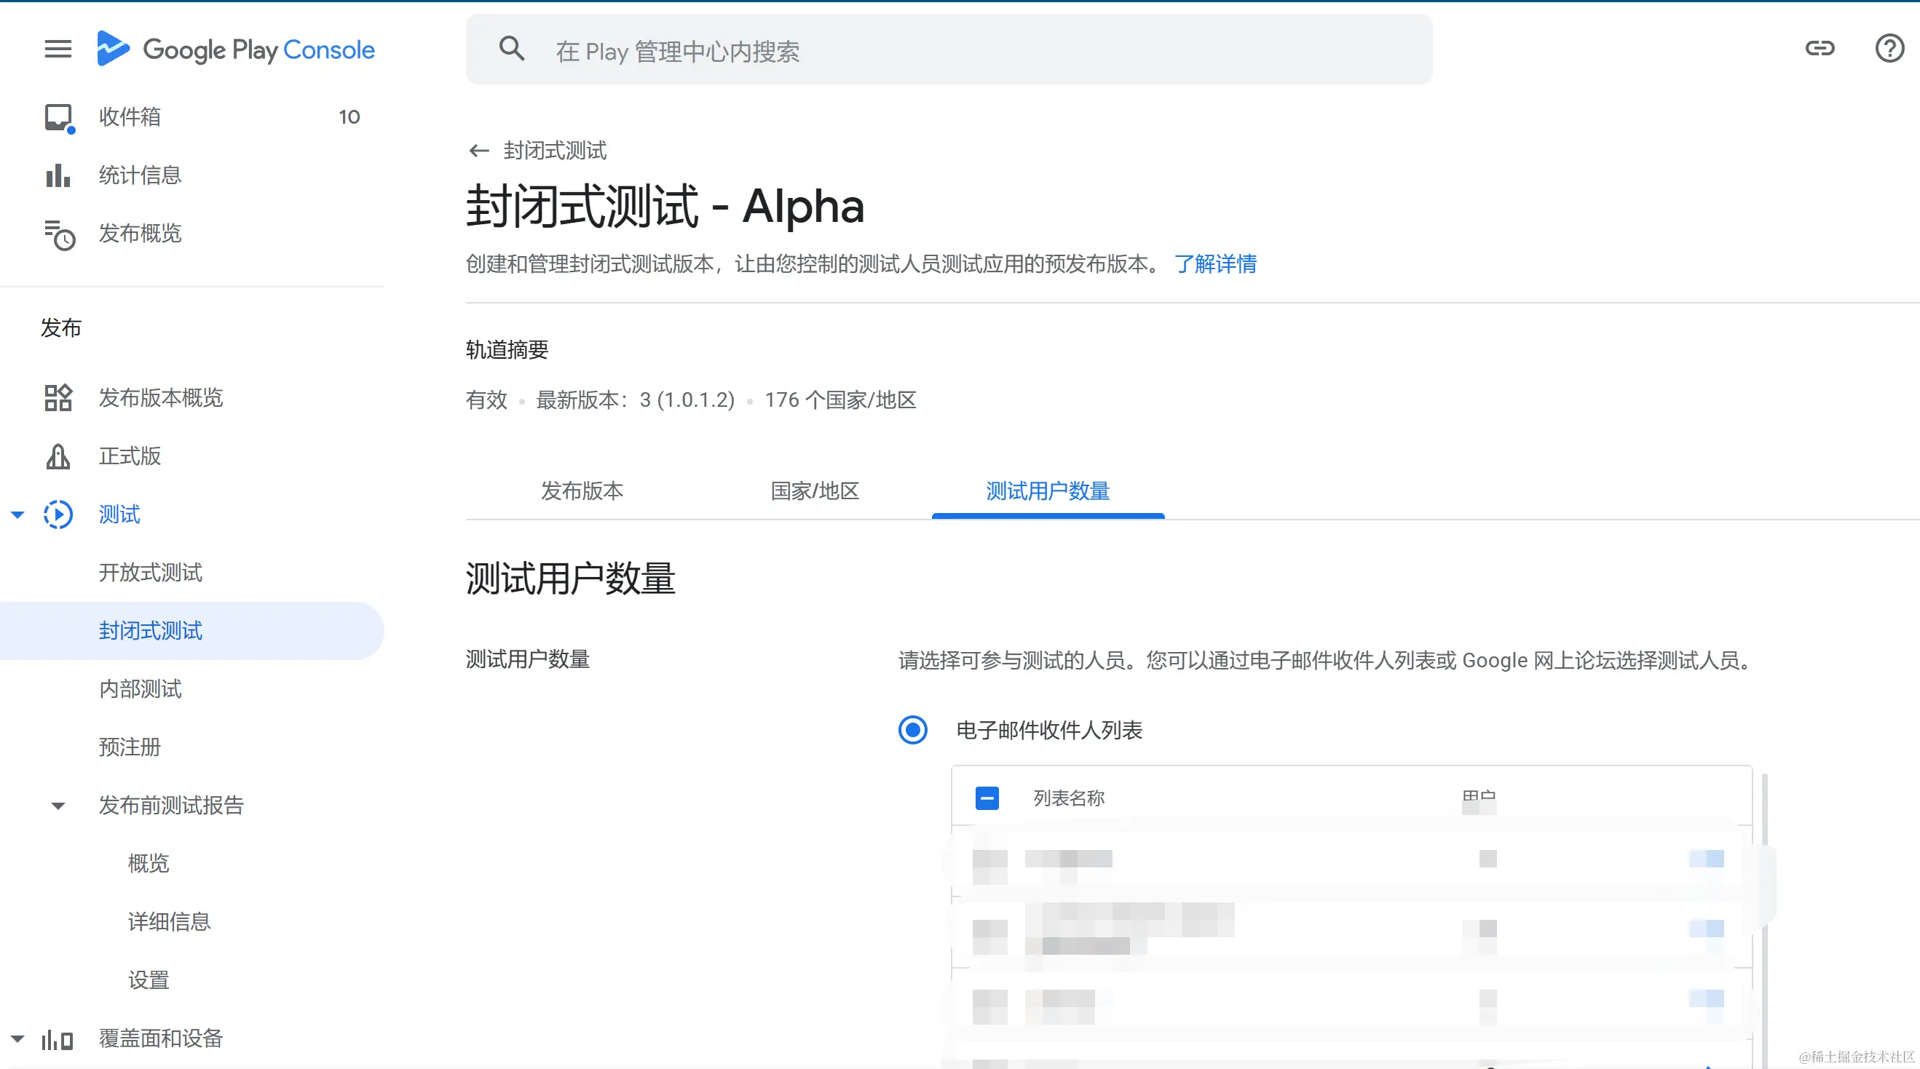Click the back arrow to 封闭式测试
Image resolution: width=1920 pixels, height=1069 pixels.
(x=478, y=151)
